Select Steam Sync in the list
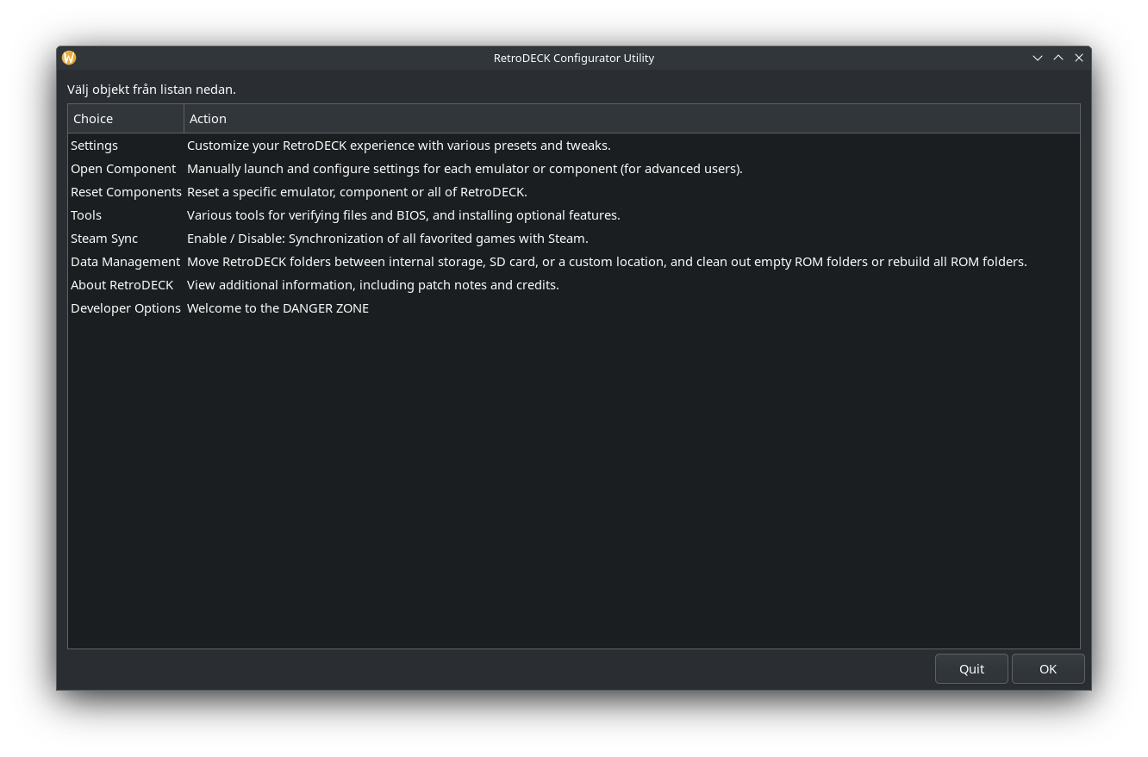 tap(104, 239)
